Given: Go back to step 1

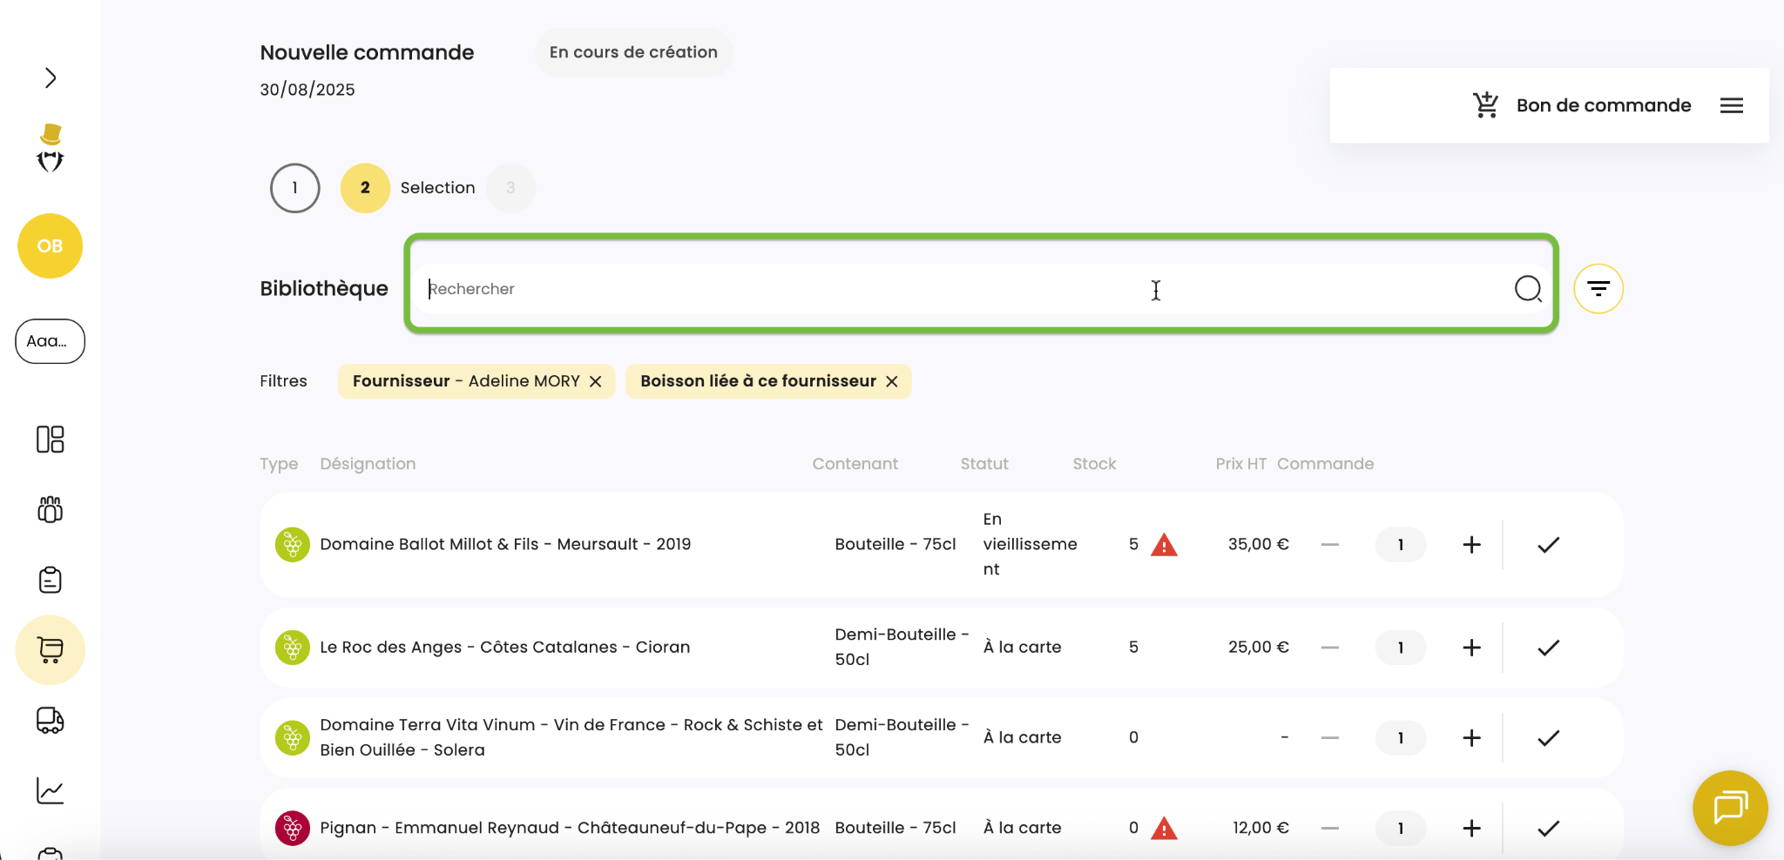Looking at the screenshot, I should (295, 188).
